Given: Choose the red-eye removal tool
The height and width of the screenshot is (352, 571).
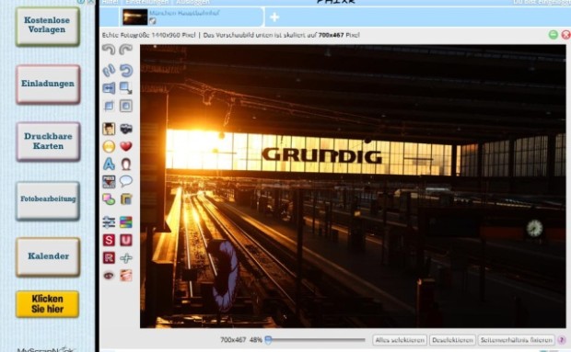Looking at the screenshot, I should click(109, 276).
